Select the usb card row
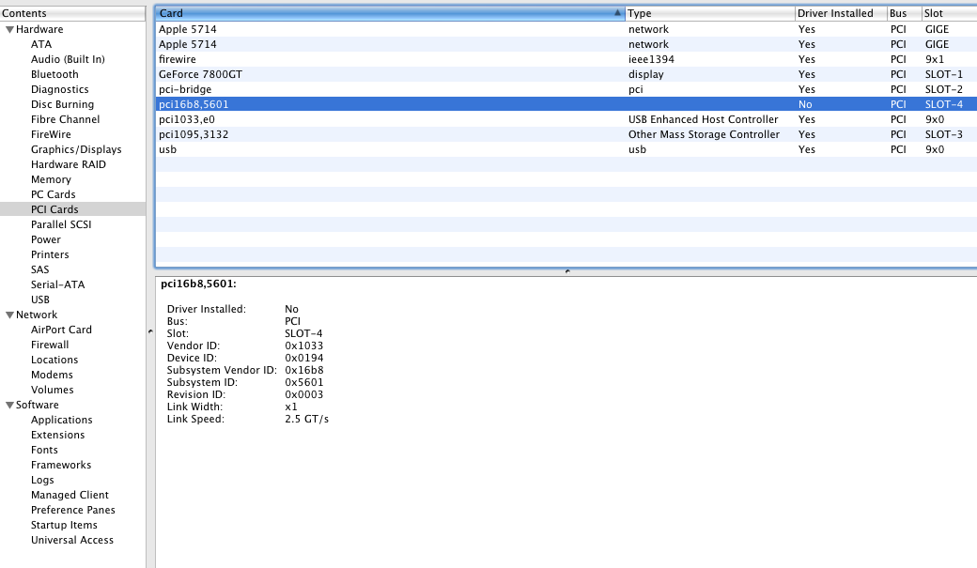Image resolution: width=977 pixels, height=568 pixels. tap(566, 149)
